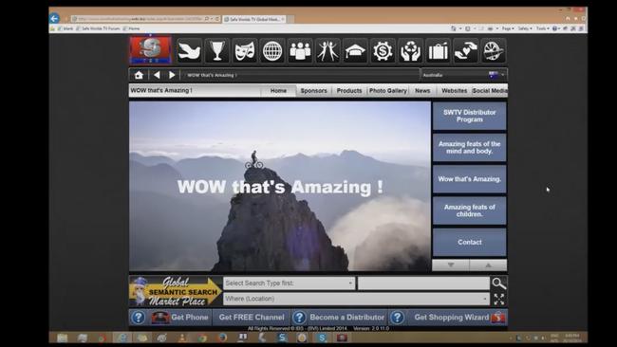The height and width of the screenshot is (347, 617).
Task: Click the Global Semantic Search banner
Action: pyautogui.click(x=175, y=291)
